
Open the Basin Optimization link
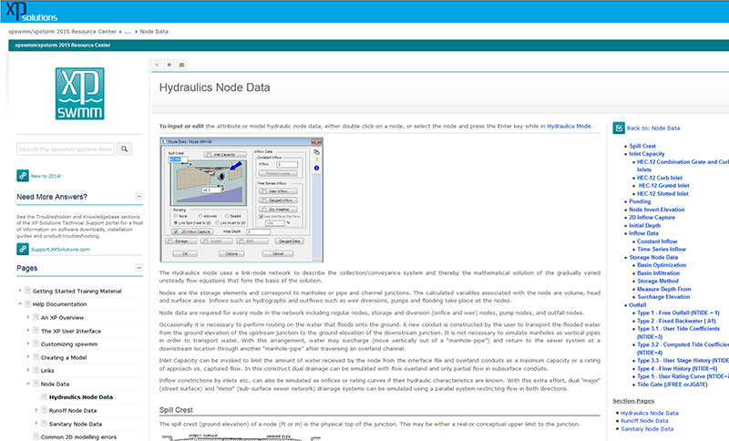(662, 265)
